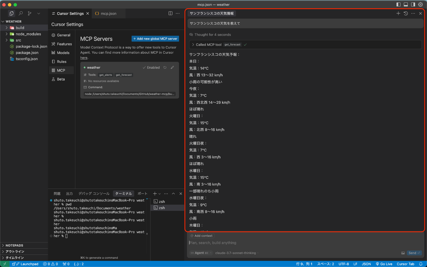The height and width of the screenshot is (267, 427).
Task: Open the Explorer files view icon
Action: pos(12,13)
